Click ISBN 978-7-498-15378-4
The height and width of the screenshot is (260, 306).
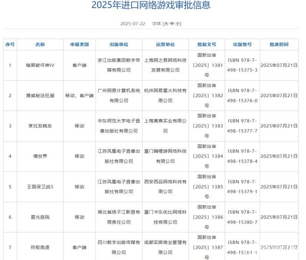point(242,156)
